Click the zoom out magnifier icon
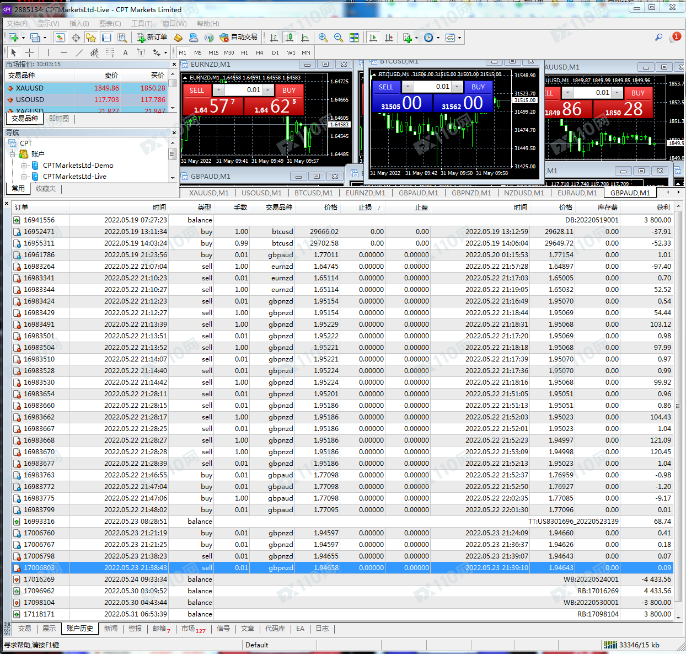The width and height of the screenshot is (686, 654). pos(338,38)
